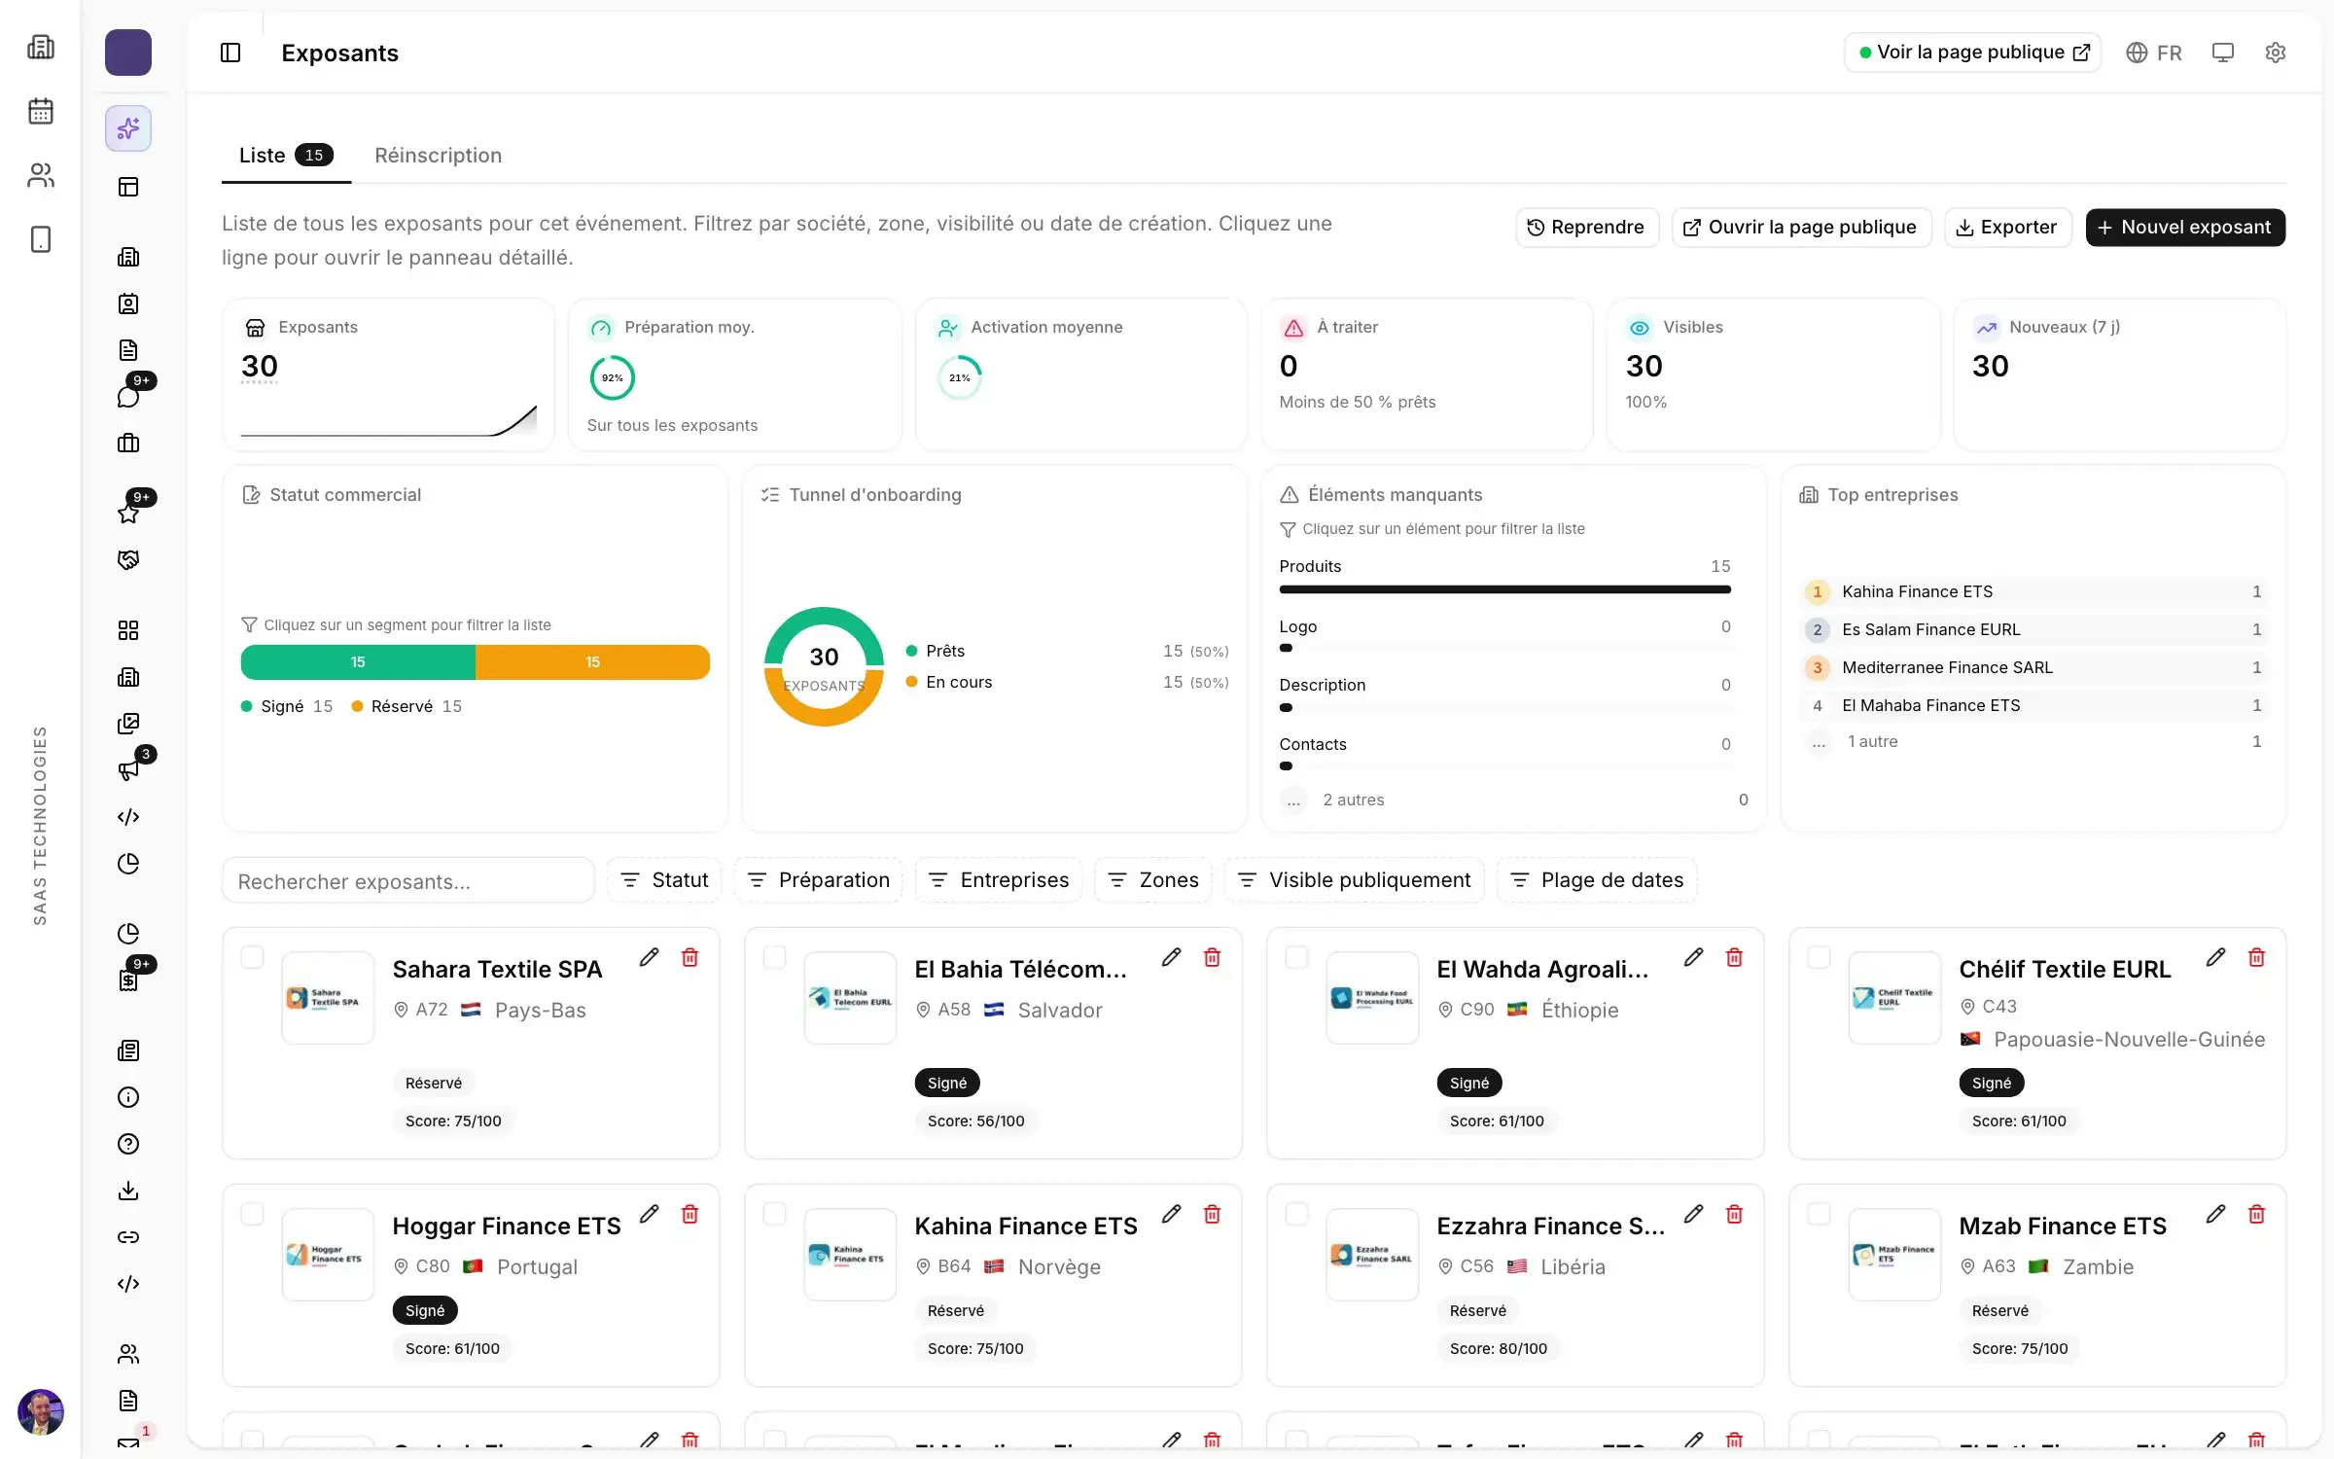Click the Reprendre button
This screenshot has width=2334, height=1459.
click(x=1587, y=228)
